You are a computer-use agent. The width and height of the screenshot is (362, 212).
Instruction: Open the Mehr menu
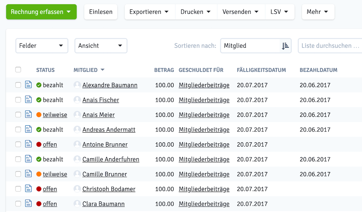(318, 12)
